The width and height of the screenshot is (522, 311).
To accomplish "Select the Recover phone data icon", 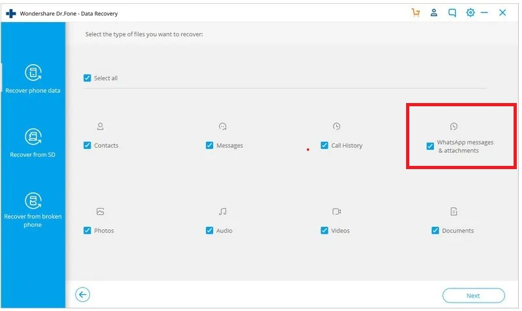I will 33,73.
